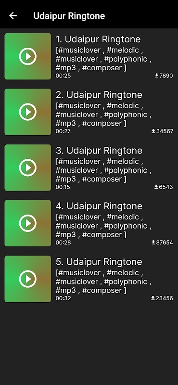Click the 00:32 duration label
Viewport: 178px width, 385px height.
click(63, 298)
